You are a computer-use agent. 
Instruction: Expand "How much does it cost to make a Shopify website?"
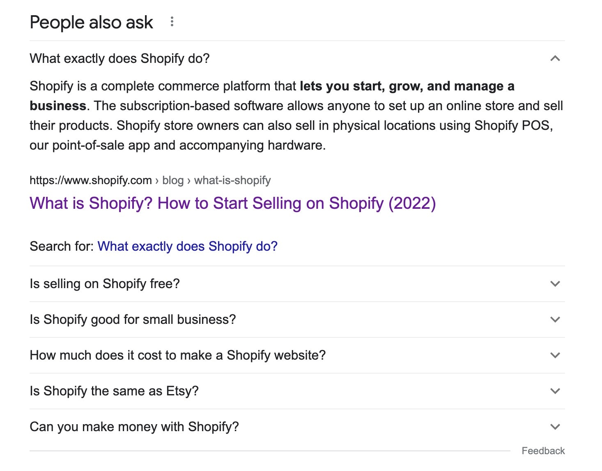pyautogui.click(x=177, y=355)
